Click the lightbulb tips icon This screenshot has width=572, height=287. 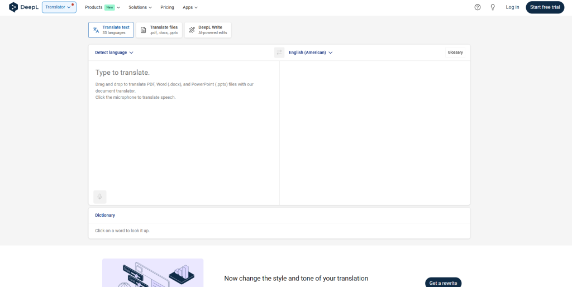pos(493,7)
